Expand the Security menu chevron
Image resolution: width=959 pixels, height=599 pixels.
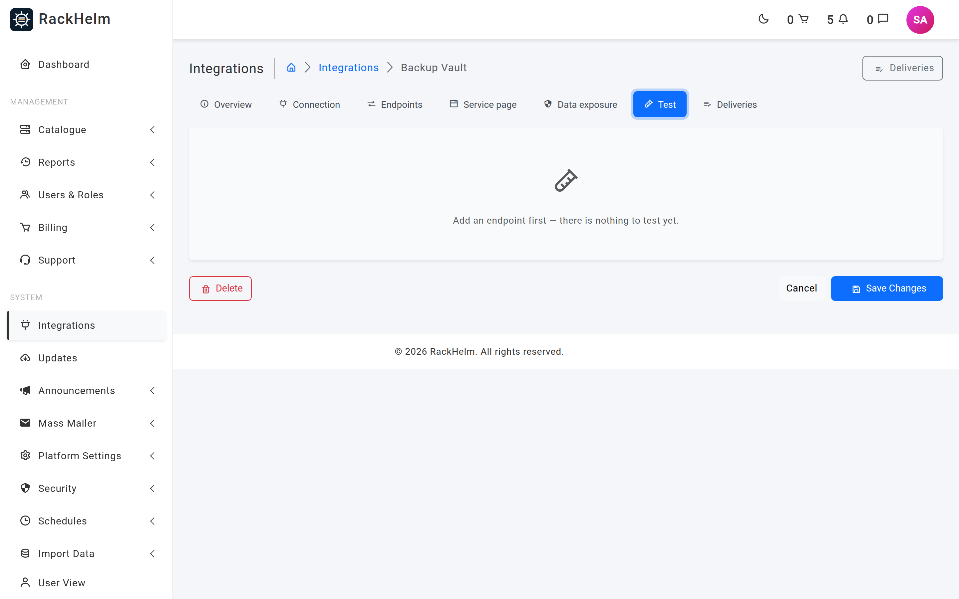153,488
